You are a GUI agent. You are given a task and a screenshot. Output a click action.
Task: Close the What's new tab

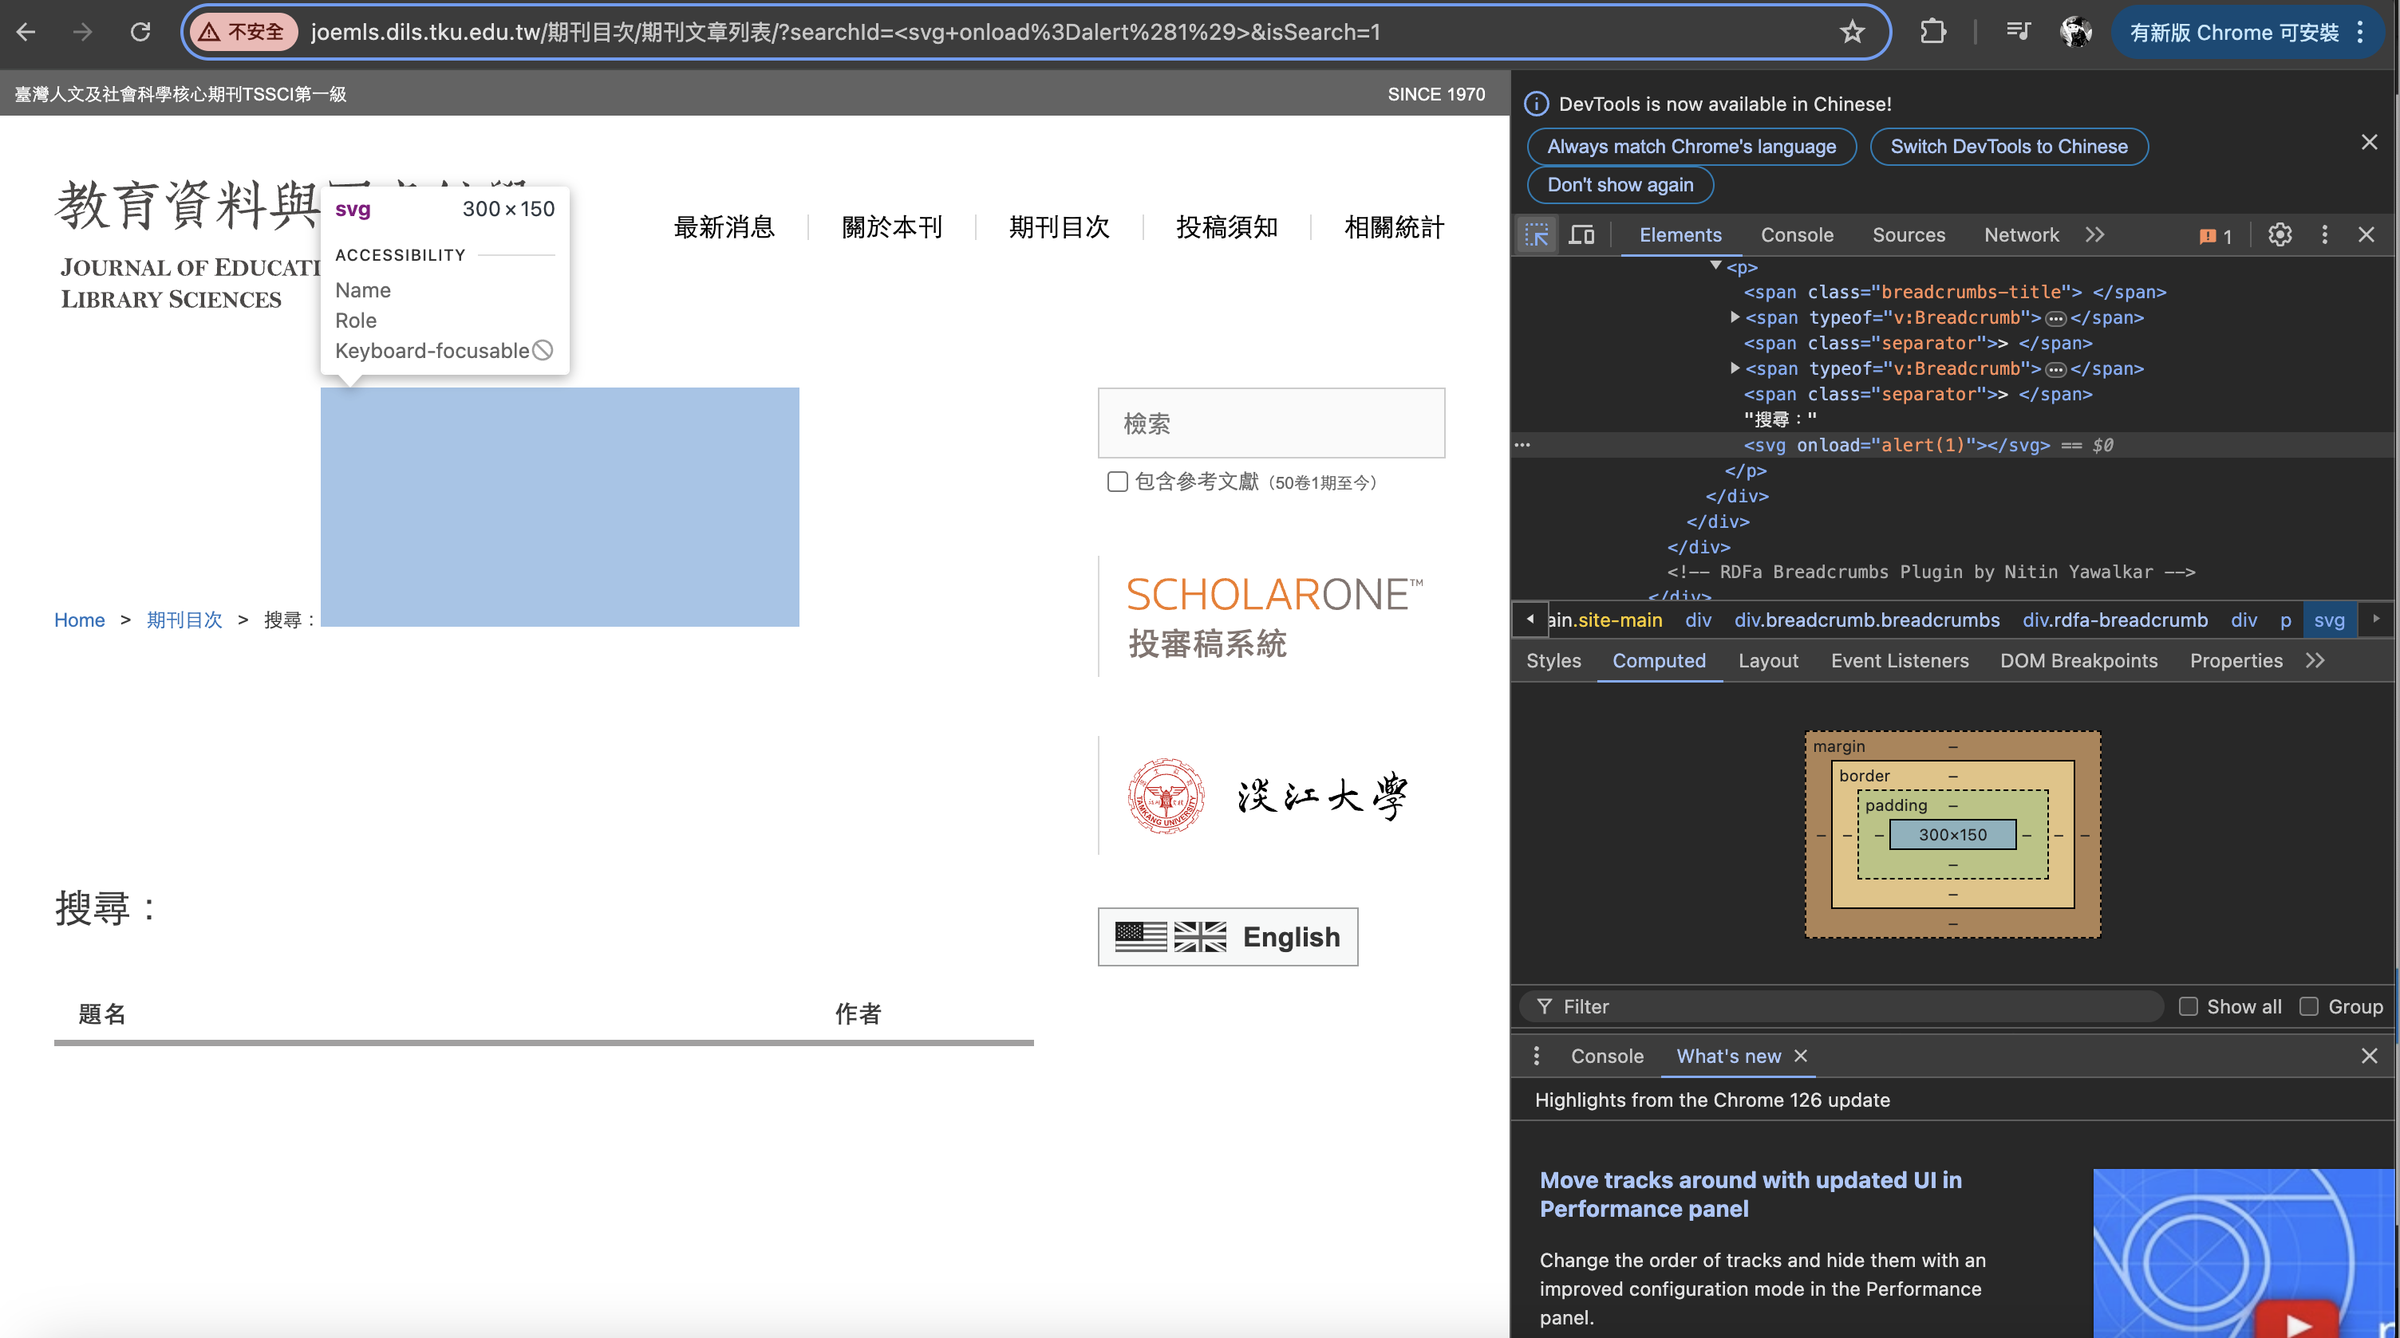pyautogui.click(x=1800, y=1056)
